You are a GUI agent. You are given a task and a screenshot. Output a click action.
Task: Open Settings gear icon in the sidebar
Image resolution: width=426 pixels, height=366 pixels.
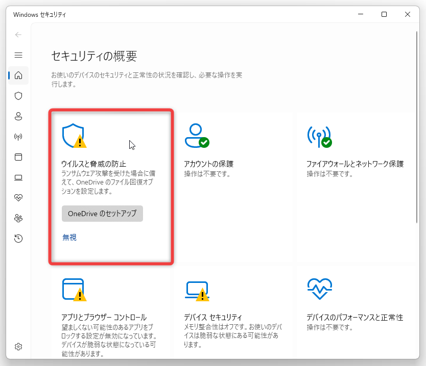click(18, 347)
